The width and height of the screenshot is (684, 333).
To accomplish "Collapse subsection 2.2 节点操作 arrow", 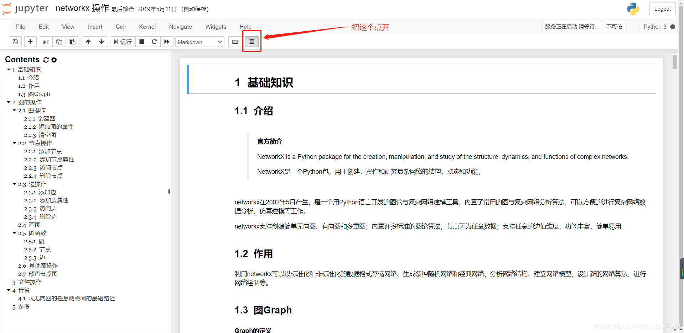I will [14, 143].
